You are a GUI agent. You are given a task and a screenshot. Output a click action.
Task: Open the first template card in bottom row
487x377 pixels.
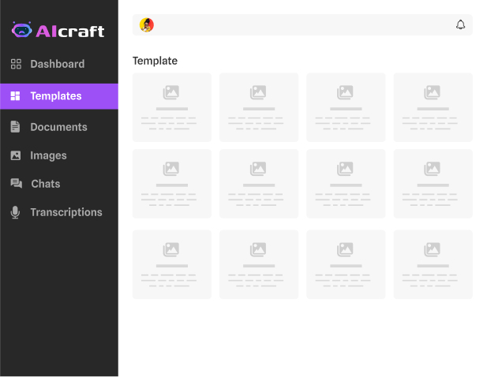[x=172, y=264]
